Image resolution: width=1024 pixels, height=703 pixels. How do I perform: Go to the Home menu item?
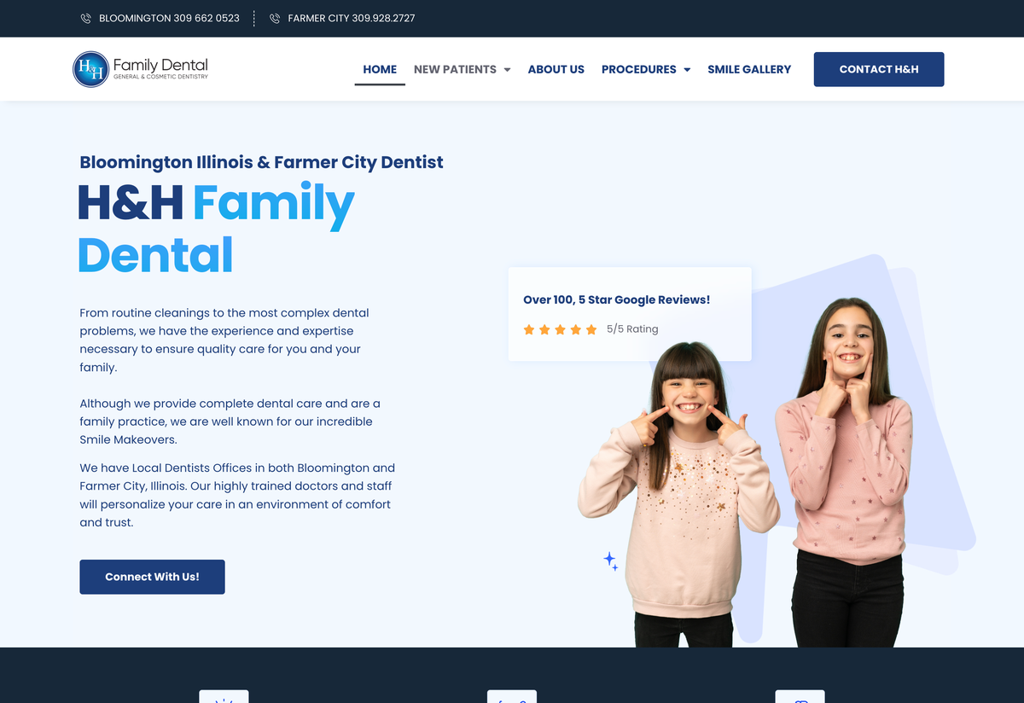[x=380, y=69]
